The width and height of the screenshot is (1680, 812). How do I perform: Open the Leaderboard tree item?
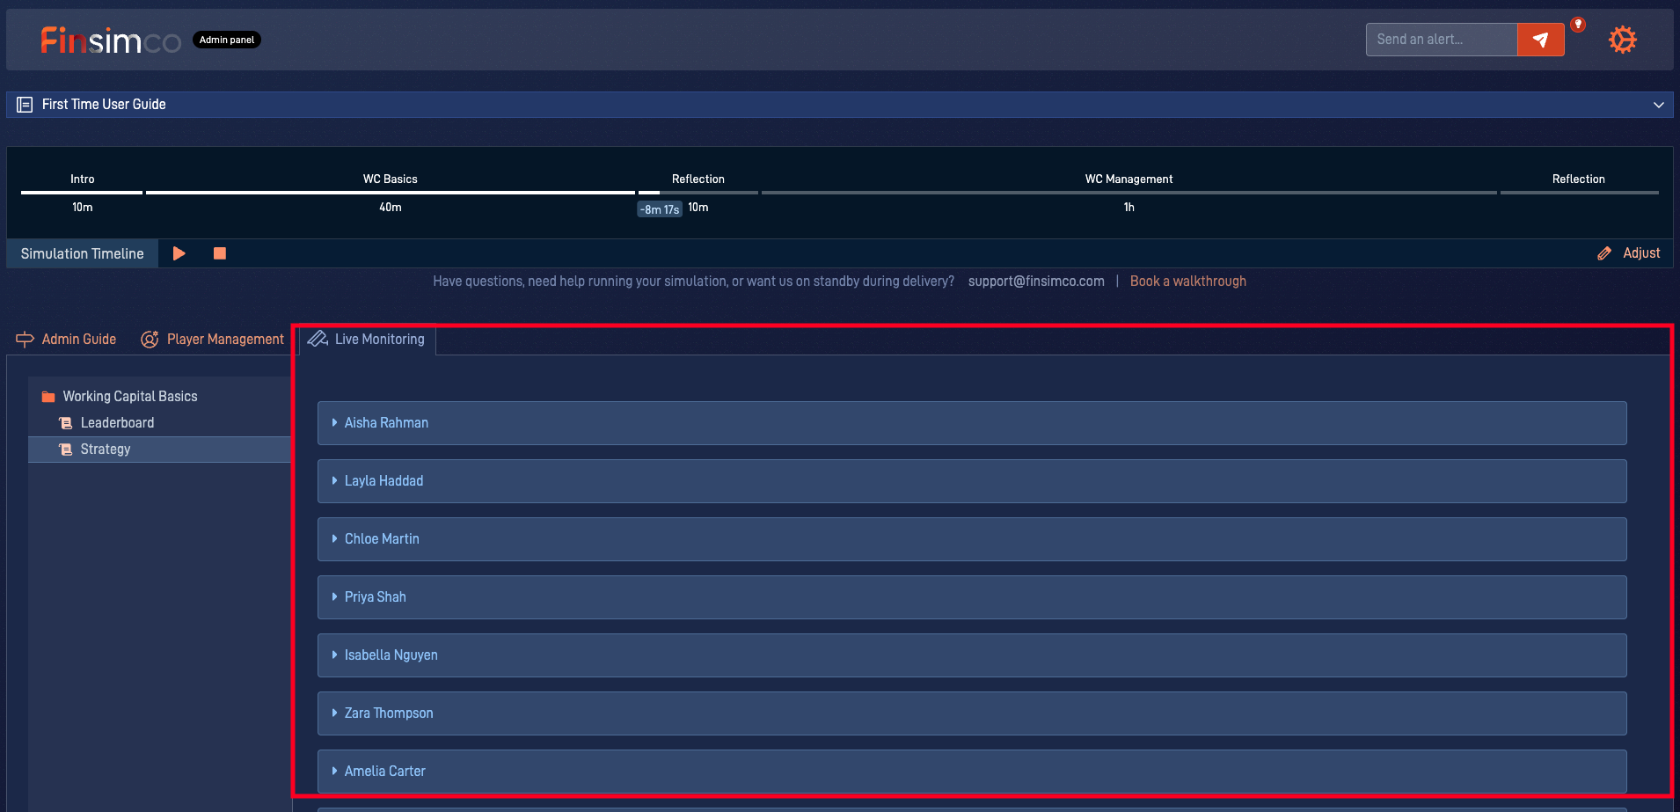117,423
